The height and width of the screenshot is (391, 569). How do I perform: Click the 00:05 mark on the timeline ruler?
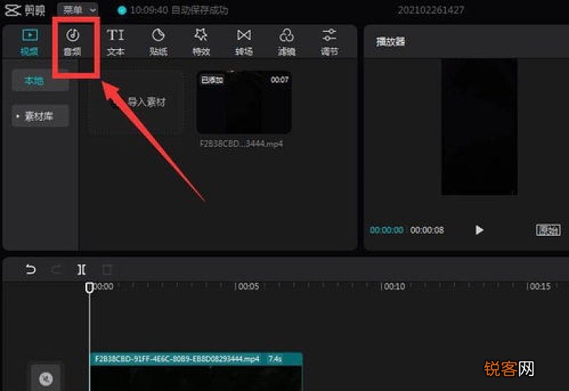click(247, 286)
